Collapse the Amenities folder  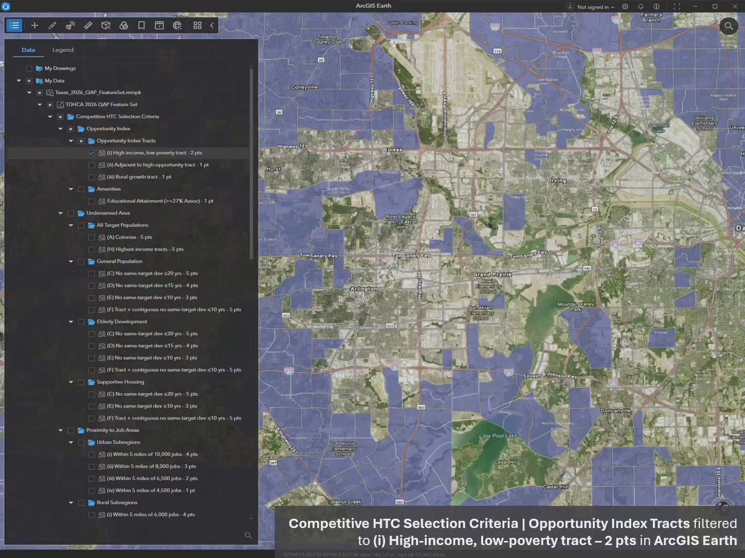(71, 189)
